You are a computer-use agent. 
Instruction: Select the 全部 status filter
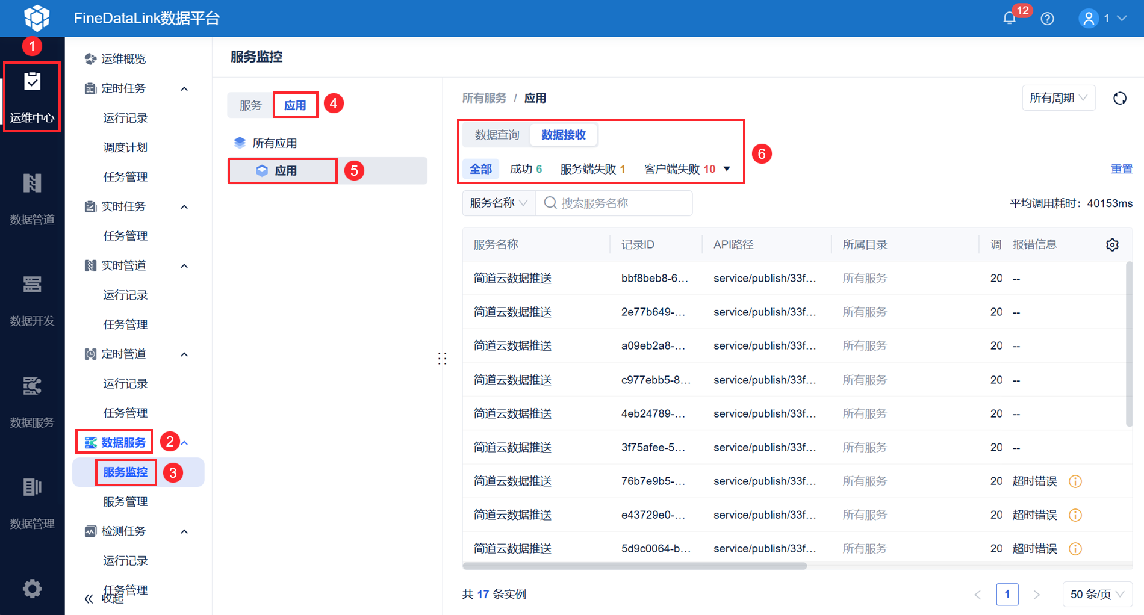click(480, 169)
